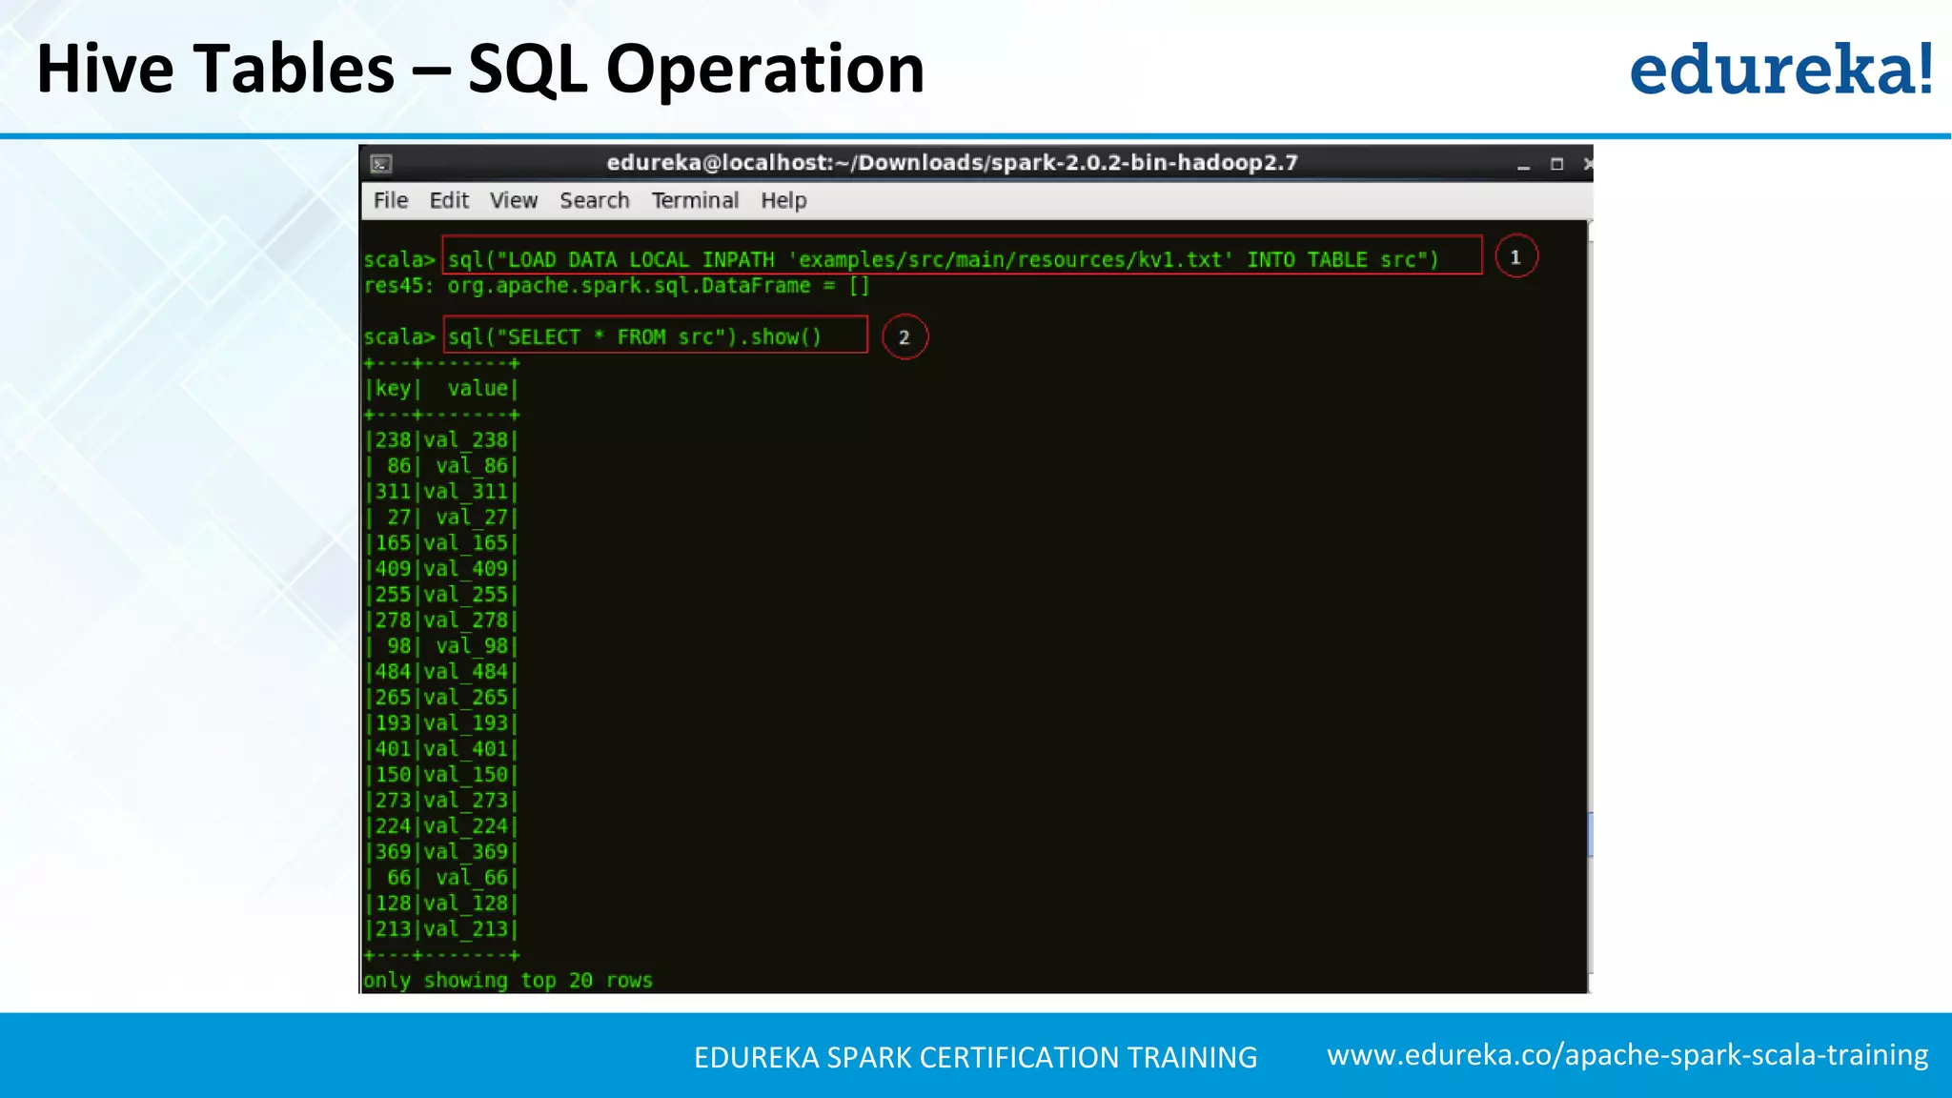Open the Help menu
This screenshot has width=1952, height=1098.
click(x=783, y=200)
